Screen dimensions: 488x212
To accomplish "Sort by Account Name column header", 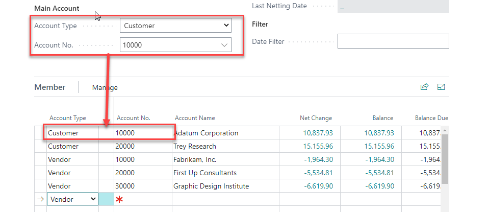I will [195, 118].
